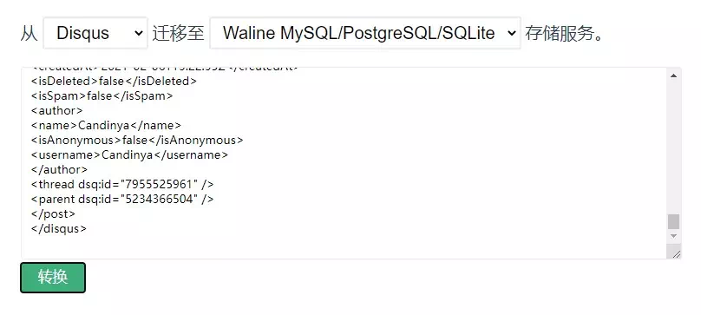This screenshot has height=315, width=701.
Task: Place cursor on the </post> line
Action: 53,213
